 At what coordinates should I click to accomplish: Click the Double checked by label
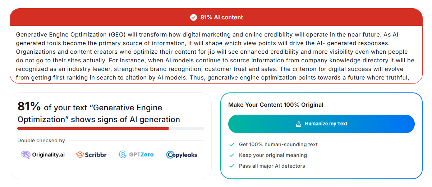click(41, 140)
